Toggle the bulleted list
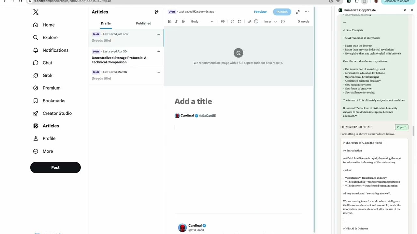The image size is (417, 234). [x=233, y=21]
